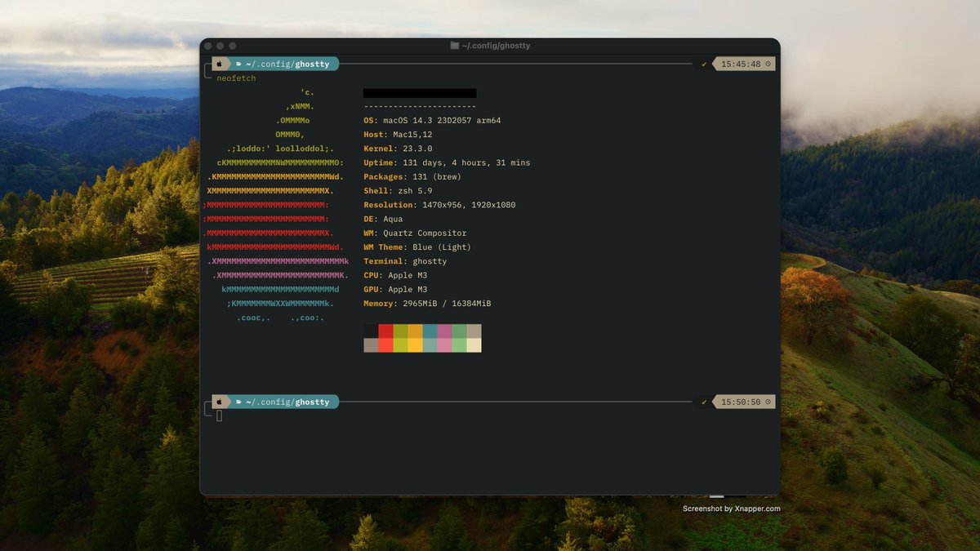The height and width of the screenshot is (551, 980).
Task: Click the neofetch command text
Action: (236, 78)
